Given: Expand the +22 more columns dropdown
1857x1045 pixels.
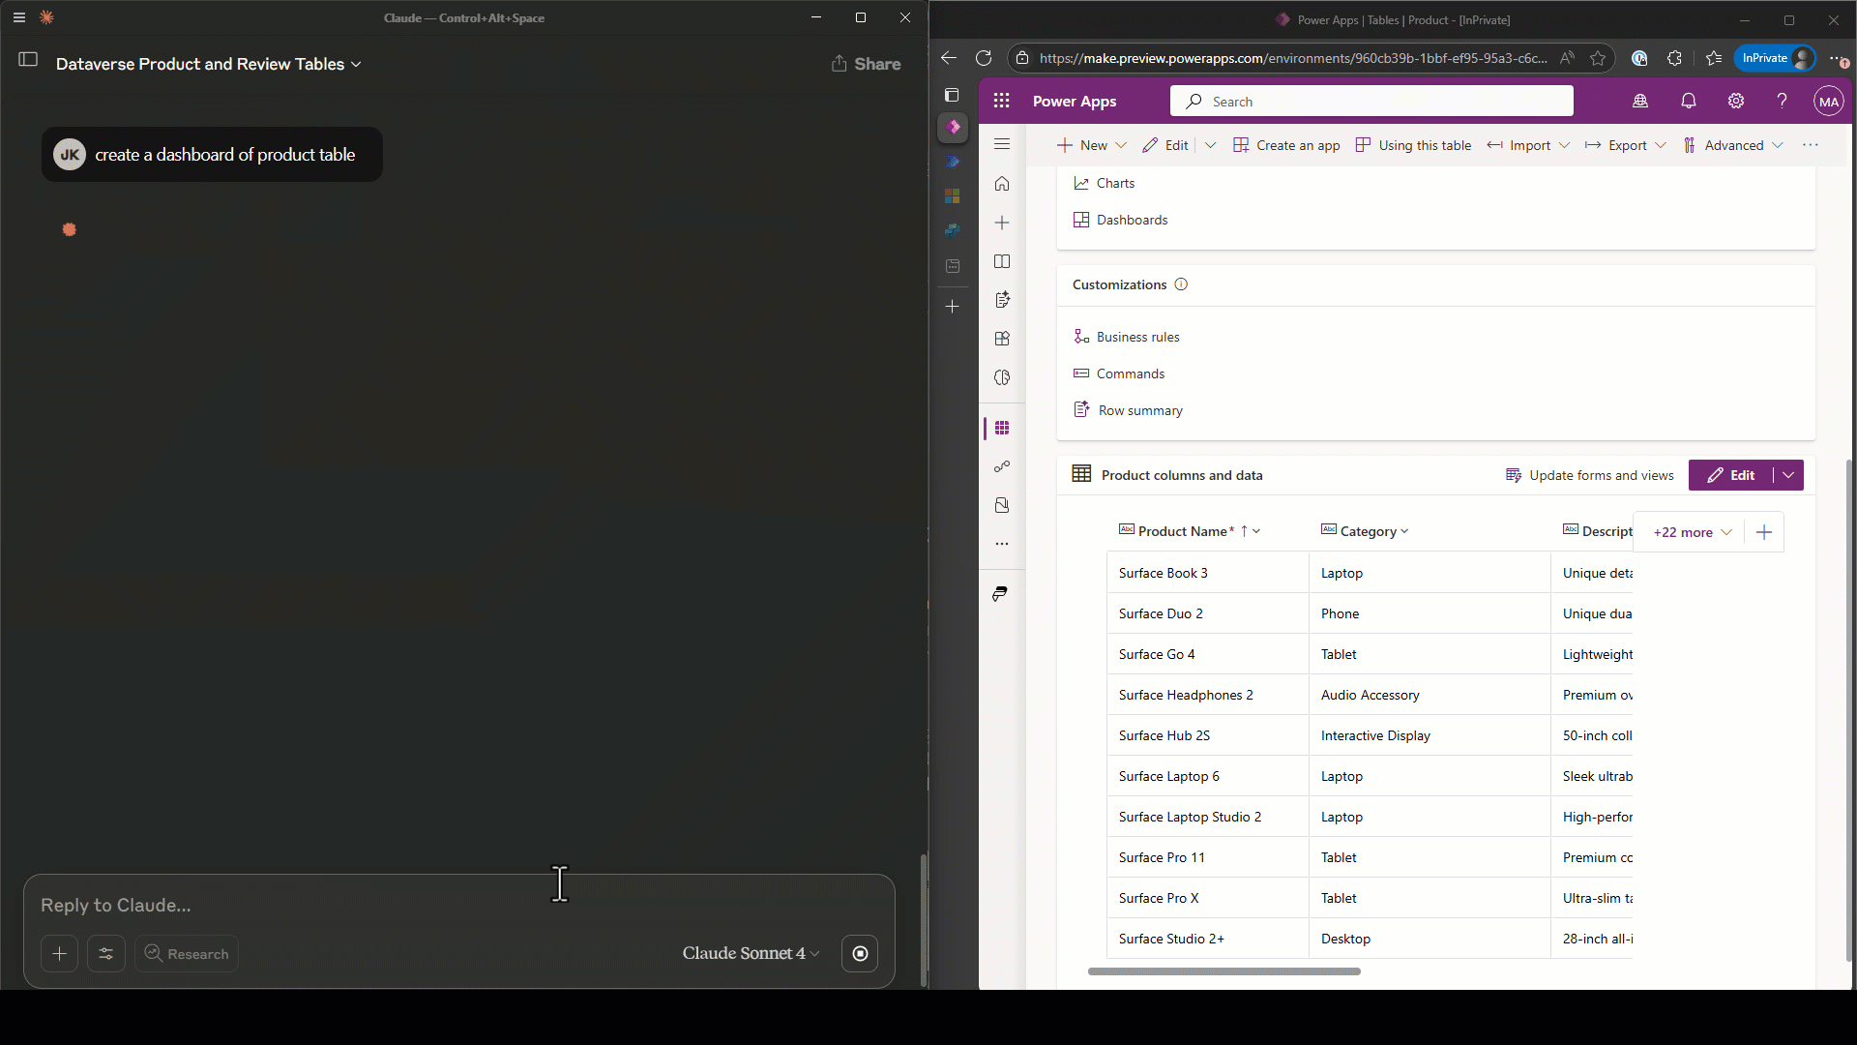Looking at the screenshot, I should click(1692, 532).
